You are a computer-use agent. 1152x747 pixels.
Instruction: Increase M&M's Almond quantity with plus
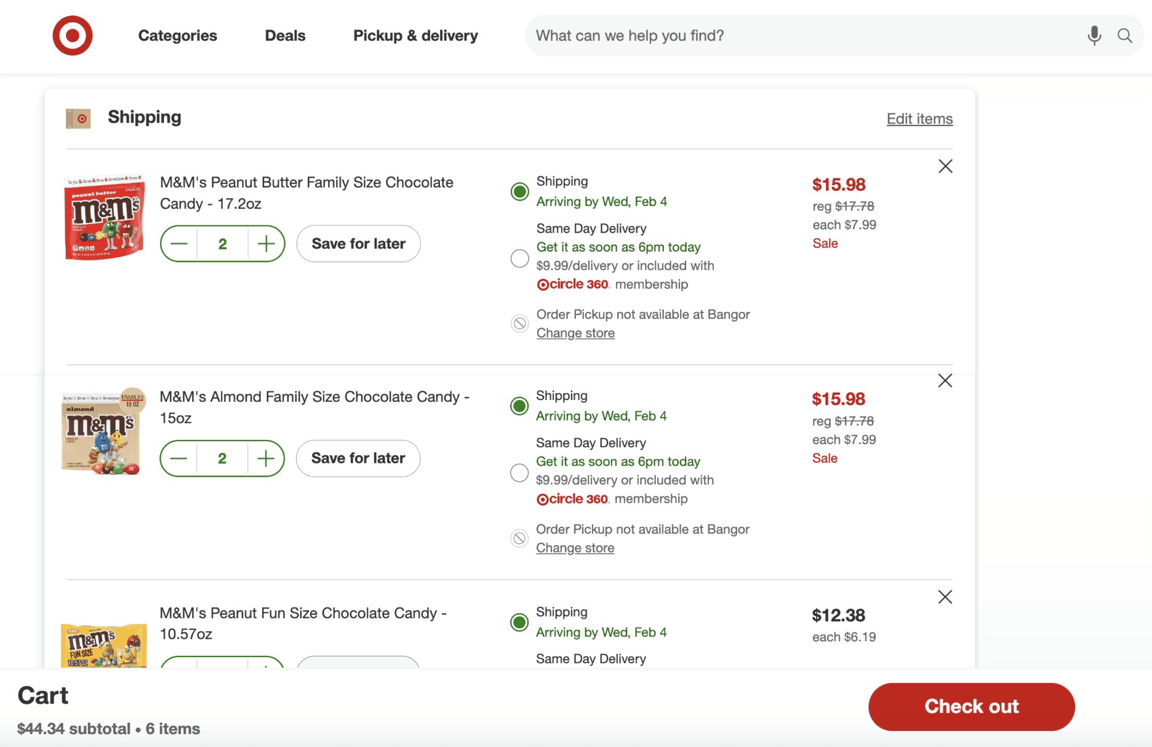coord(266,458)
